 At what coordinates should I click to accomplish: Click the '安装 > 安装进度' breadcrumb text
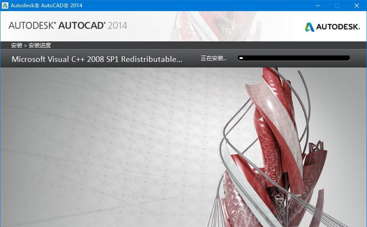[31, 45]
